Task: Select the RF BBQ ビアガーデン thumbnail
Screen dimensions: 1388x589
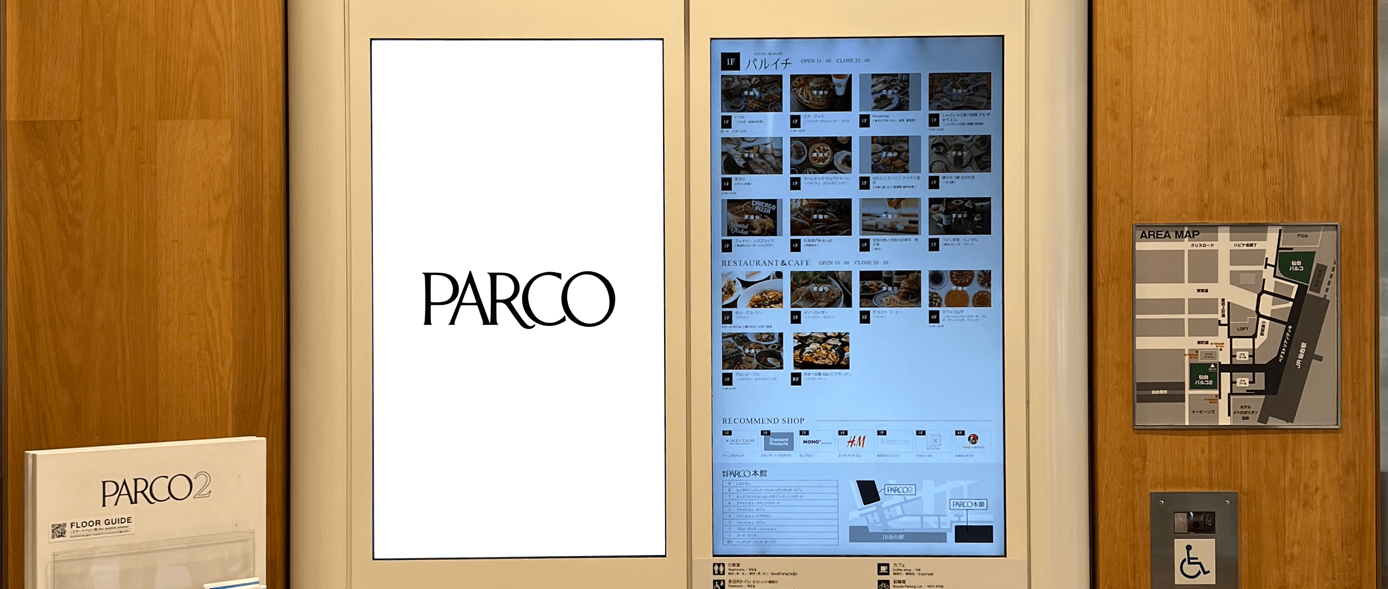Action: (821, 351)
